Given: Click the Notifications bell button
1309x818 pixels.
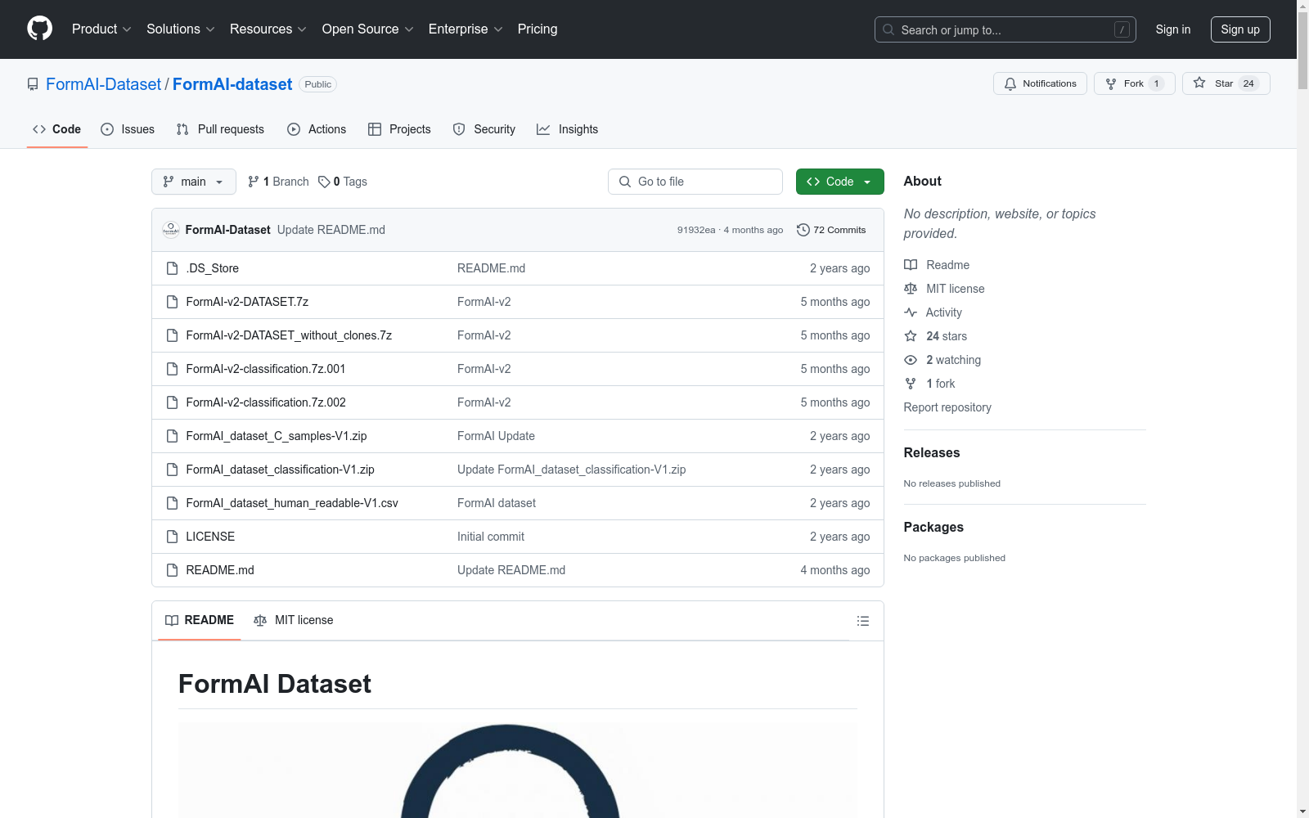Looking at the screenshot, I should 1040,83.
